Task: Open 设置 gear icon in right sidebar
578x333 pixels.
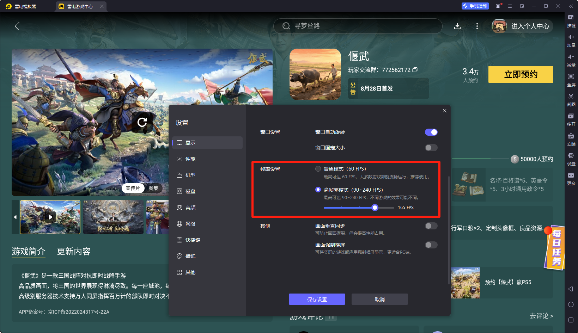Action: [x=571, y=159]
